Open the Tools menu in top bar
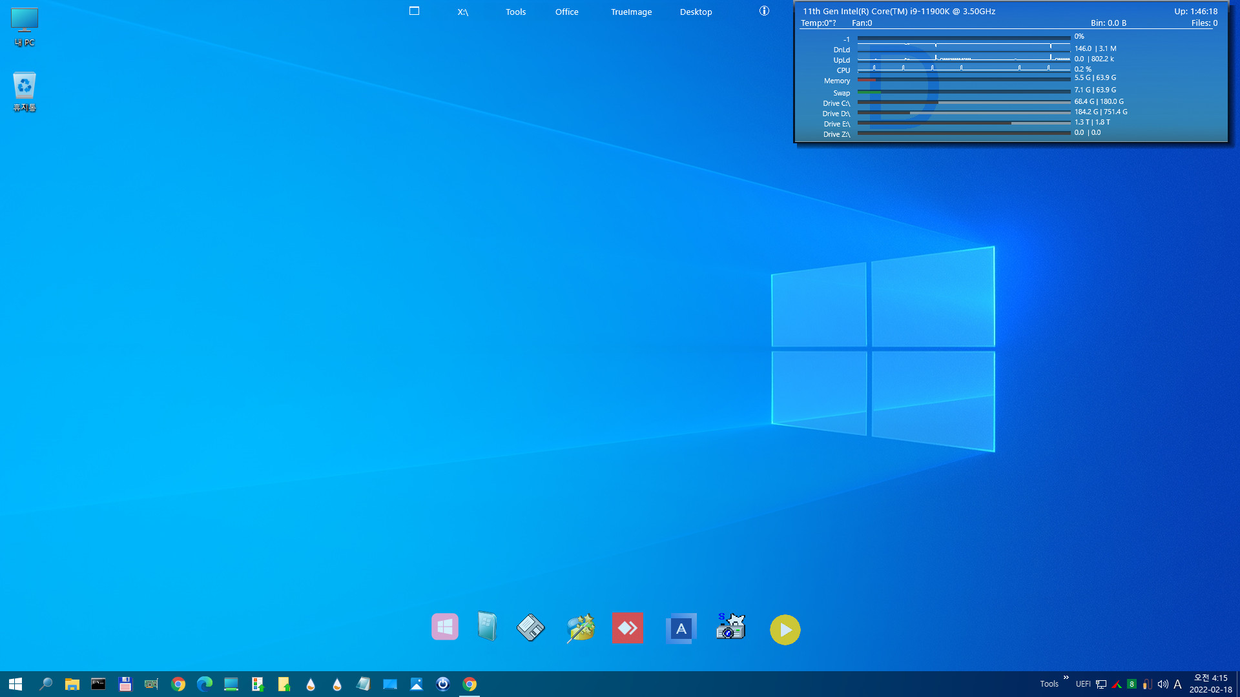The height and width of the screenshot is (697, 1240). [516, 12]
